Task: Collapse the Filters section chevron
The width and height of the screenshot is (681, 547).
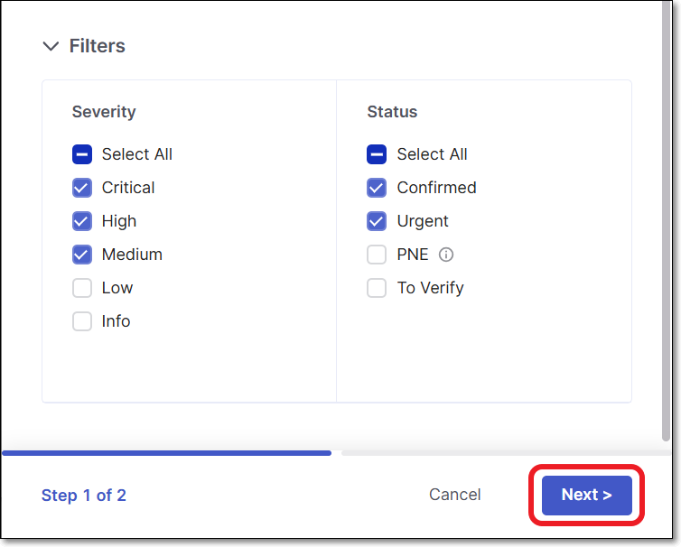Action: tap(51, 46)
